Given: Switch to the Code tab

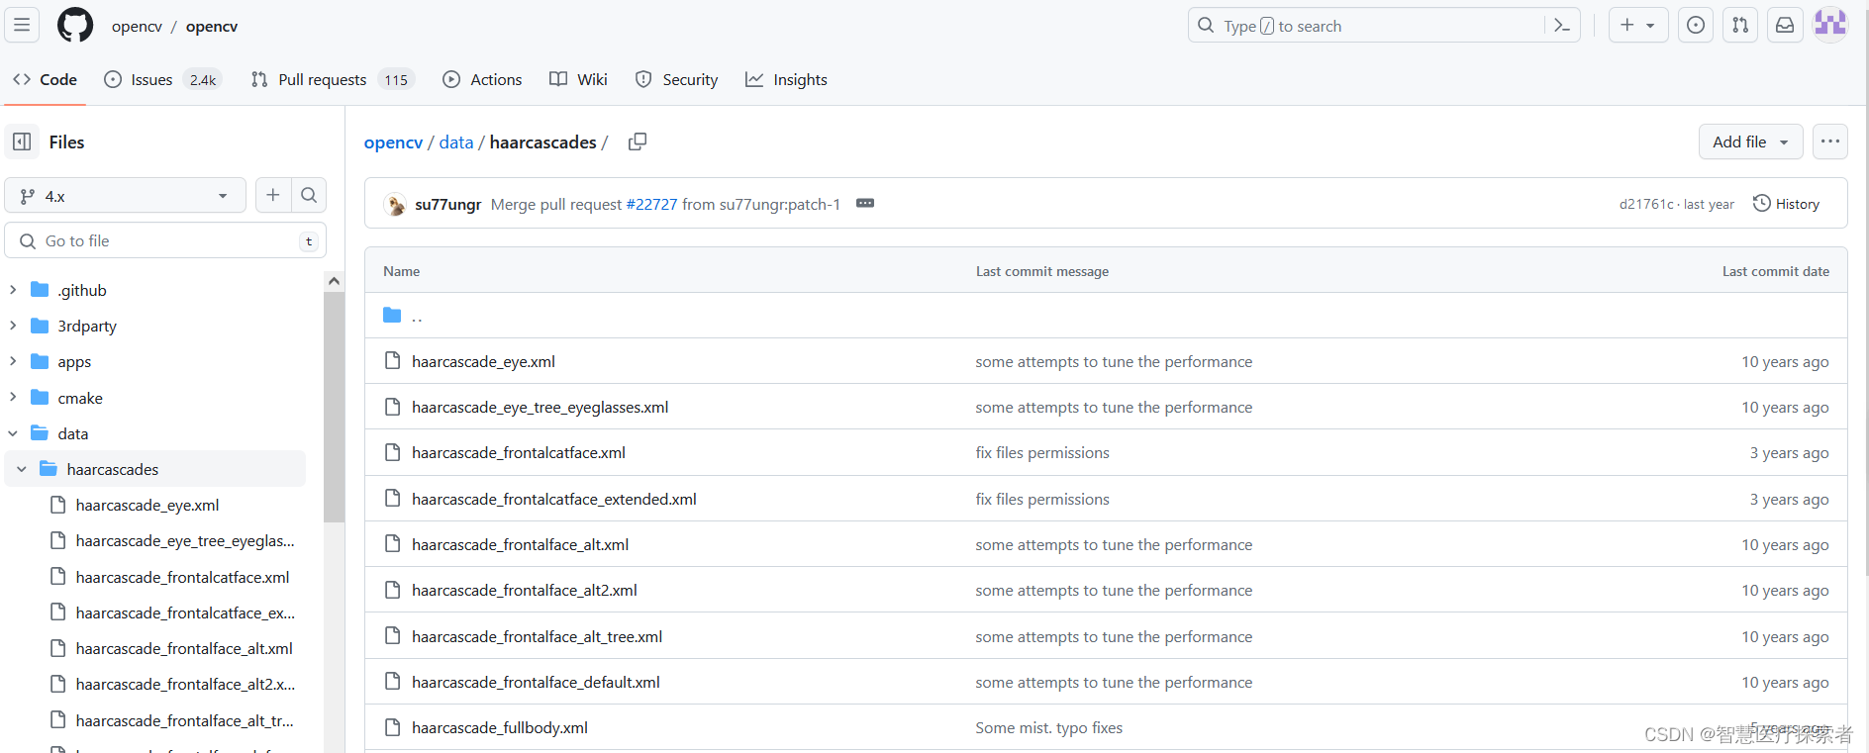Looking at the screenshot, I should (46, 79).
